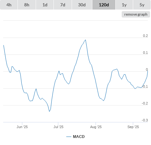The height and width of the screenshot is (145, 151).
Task: Click the Aug '25 axis label
Action: pyautogui.click(x=96, y=127)
